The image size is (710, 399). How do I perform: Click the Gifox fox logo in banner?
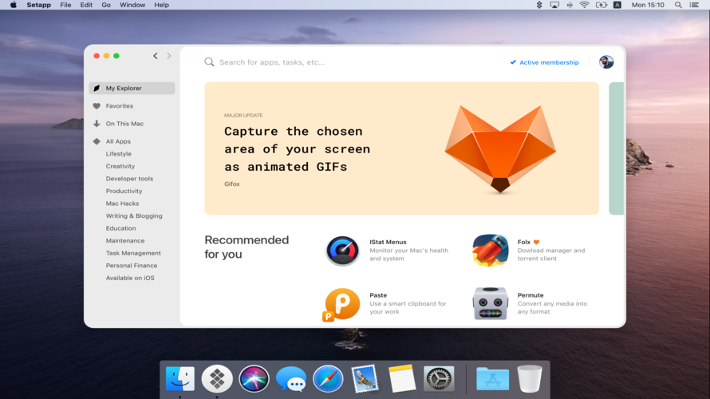point(500,149)
